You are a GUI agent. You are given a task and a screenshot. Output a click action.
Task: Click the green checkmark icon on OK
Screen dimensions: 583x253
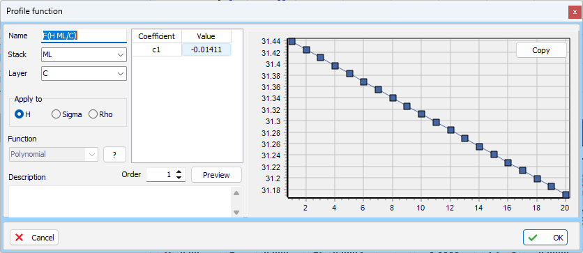[533, 238]
